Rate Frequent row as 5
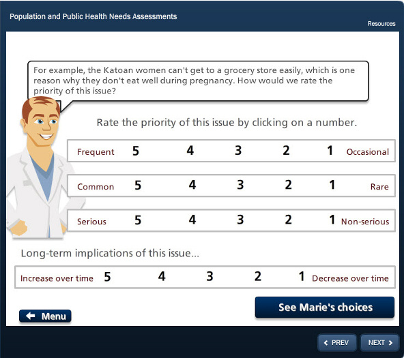 (x=136, y=151)
